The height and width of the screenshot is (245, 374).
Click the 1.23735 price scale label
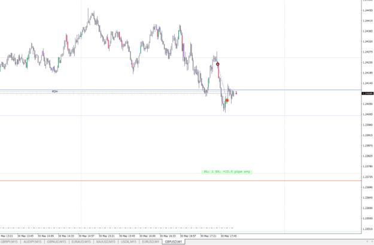pyautogui.click(x=367, y=177)
